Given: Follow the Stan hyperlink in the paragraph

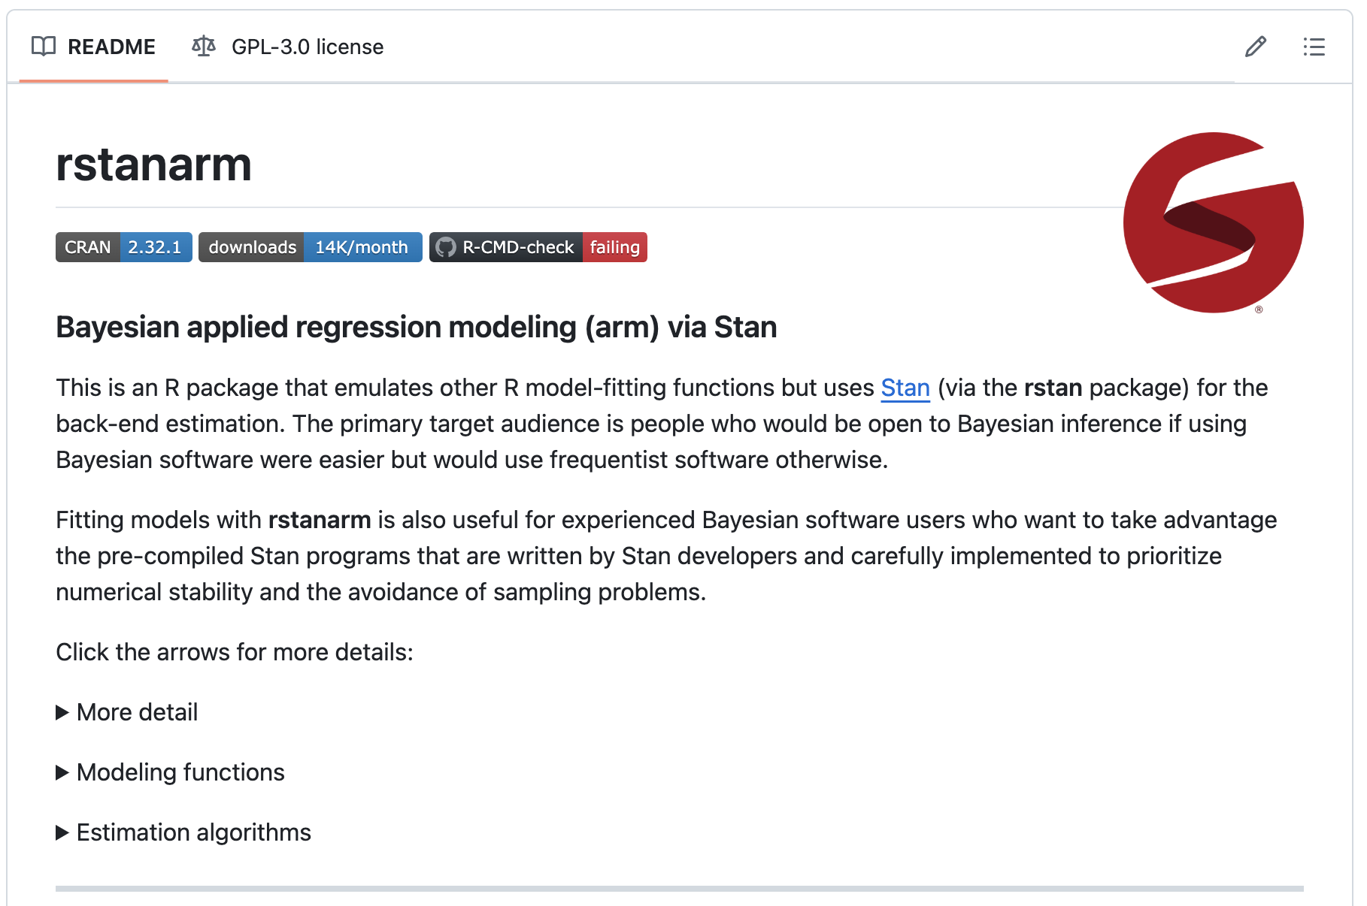Looking at the screenshot, I should (905, 388).
